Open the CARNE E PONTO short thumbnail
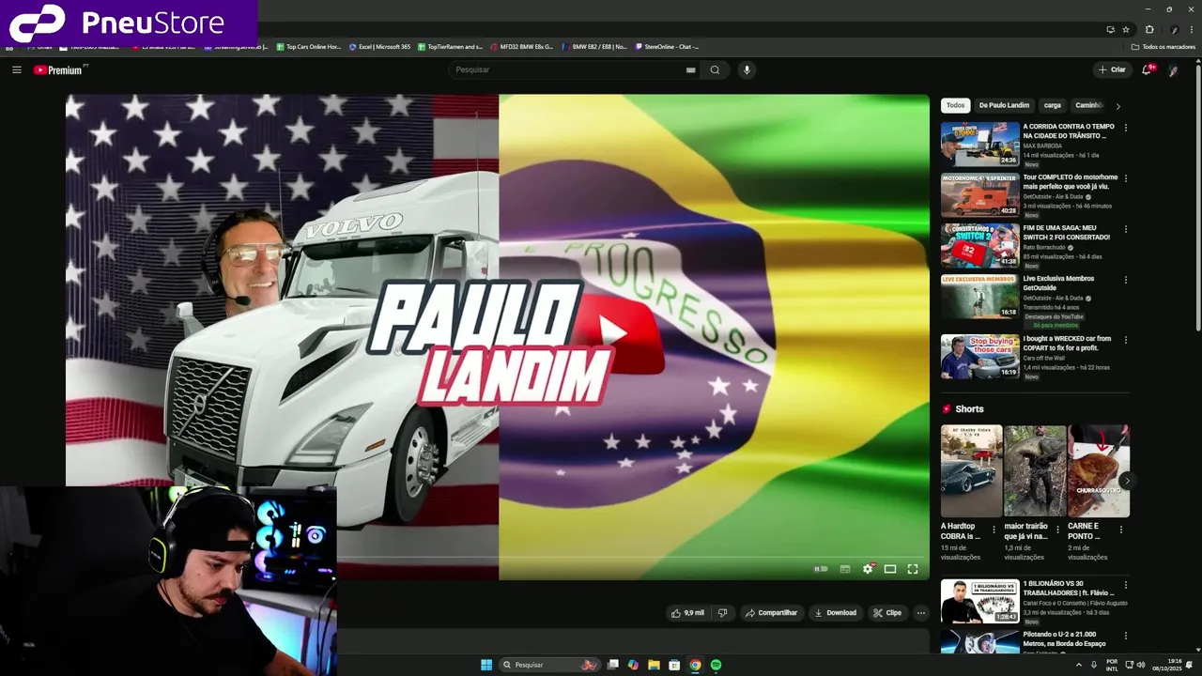Screen dimensions: 1202x676 (x=1099, y=471)
